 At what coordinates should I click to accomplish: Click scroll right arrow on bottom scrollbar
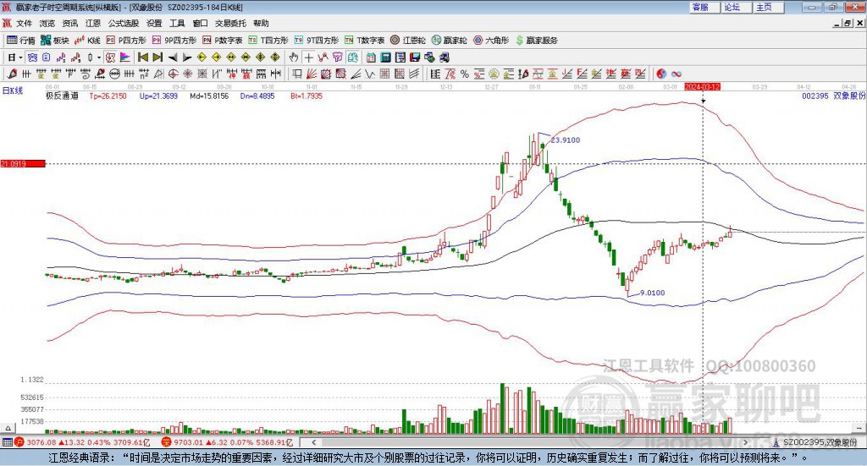[x=746, y=442]
